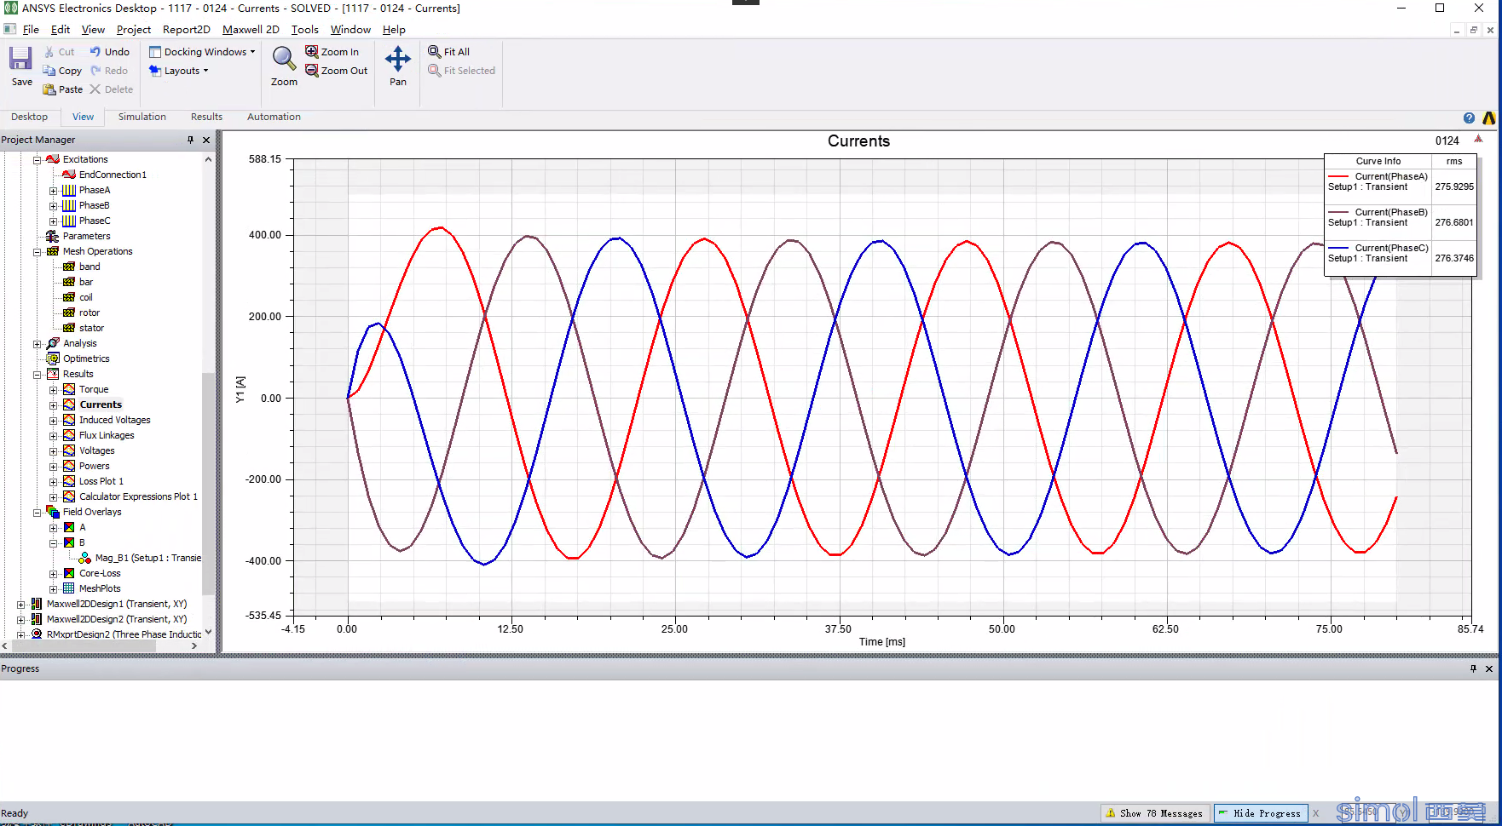Screen dimensions: 1502x826
Task: Activate the Zoom magnifier tool
Action: click(284, 59)
